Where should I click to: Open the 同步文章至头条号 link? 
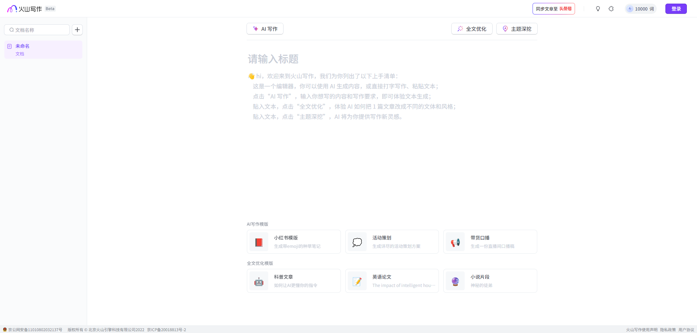pyautogui.click(x=553, y=8)
